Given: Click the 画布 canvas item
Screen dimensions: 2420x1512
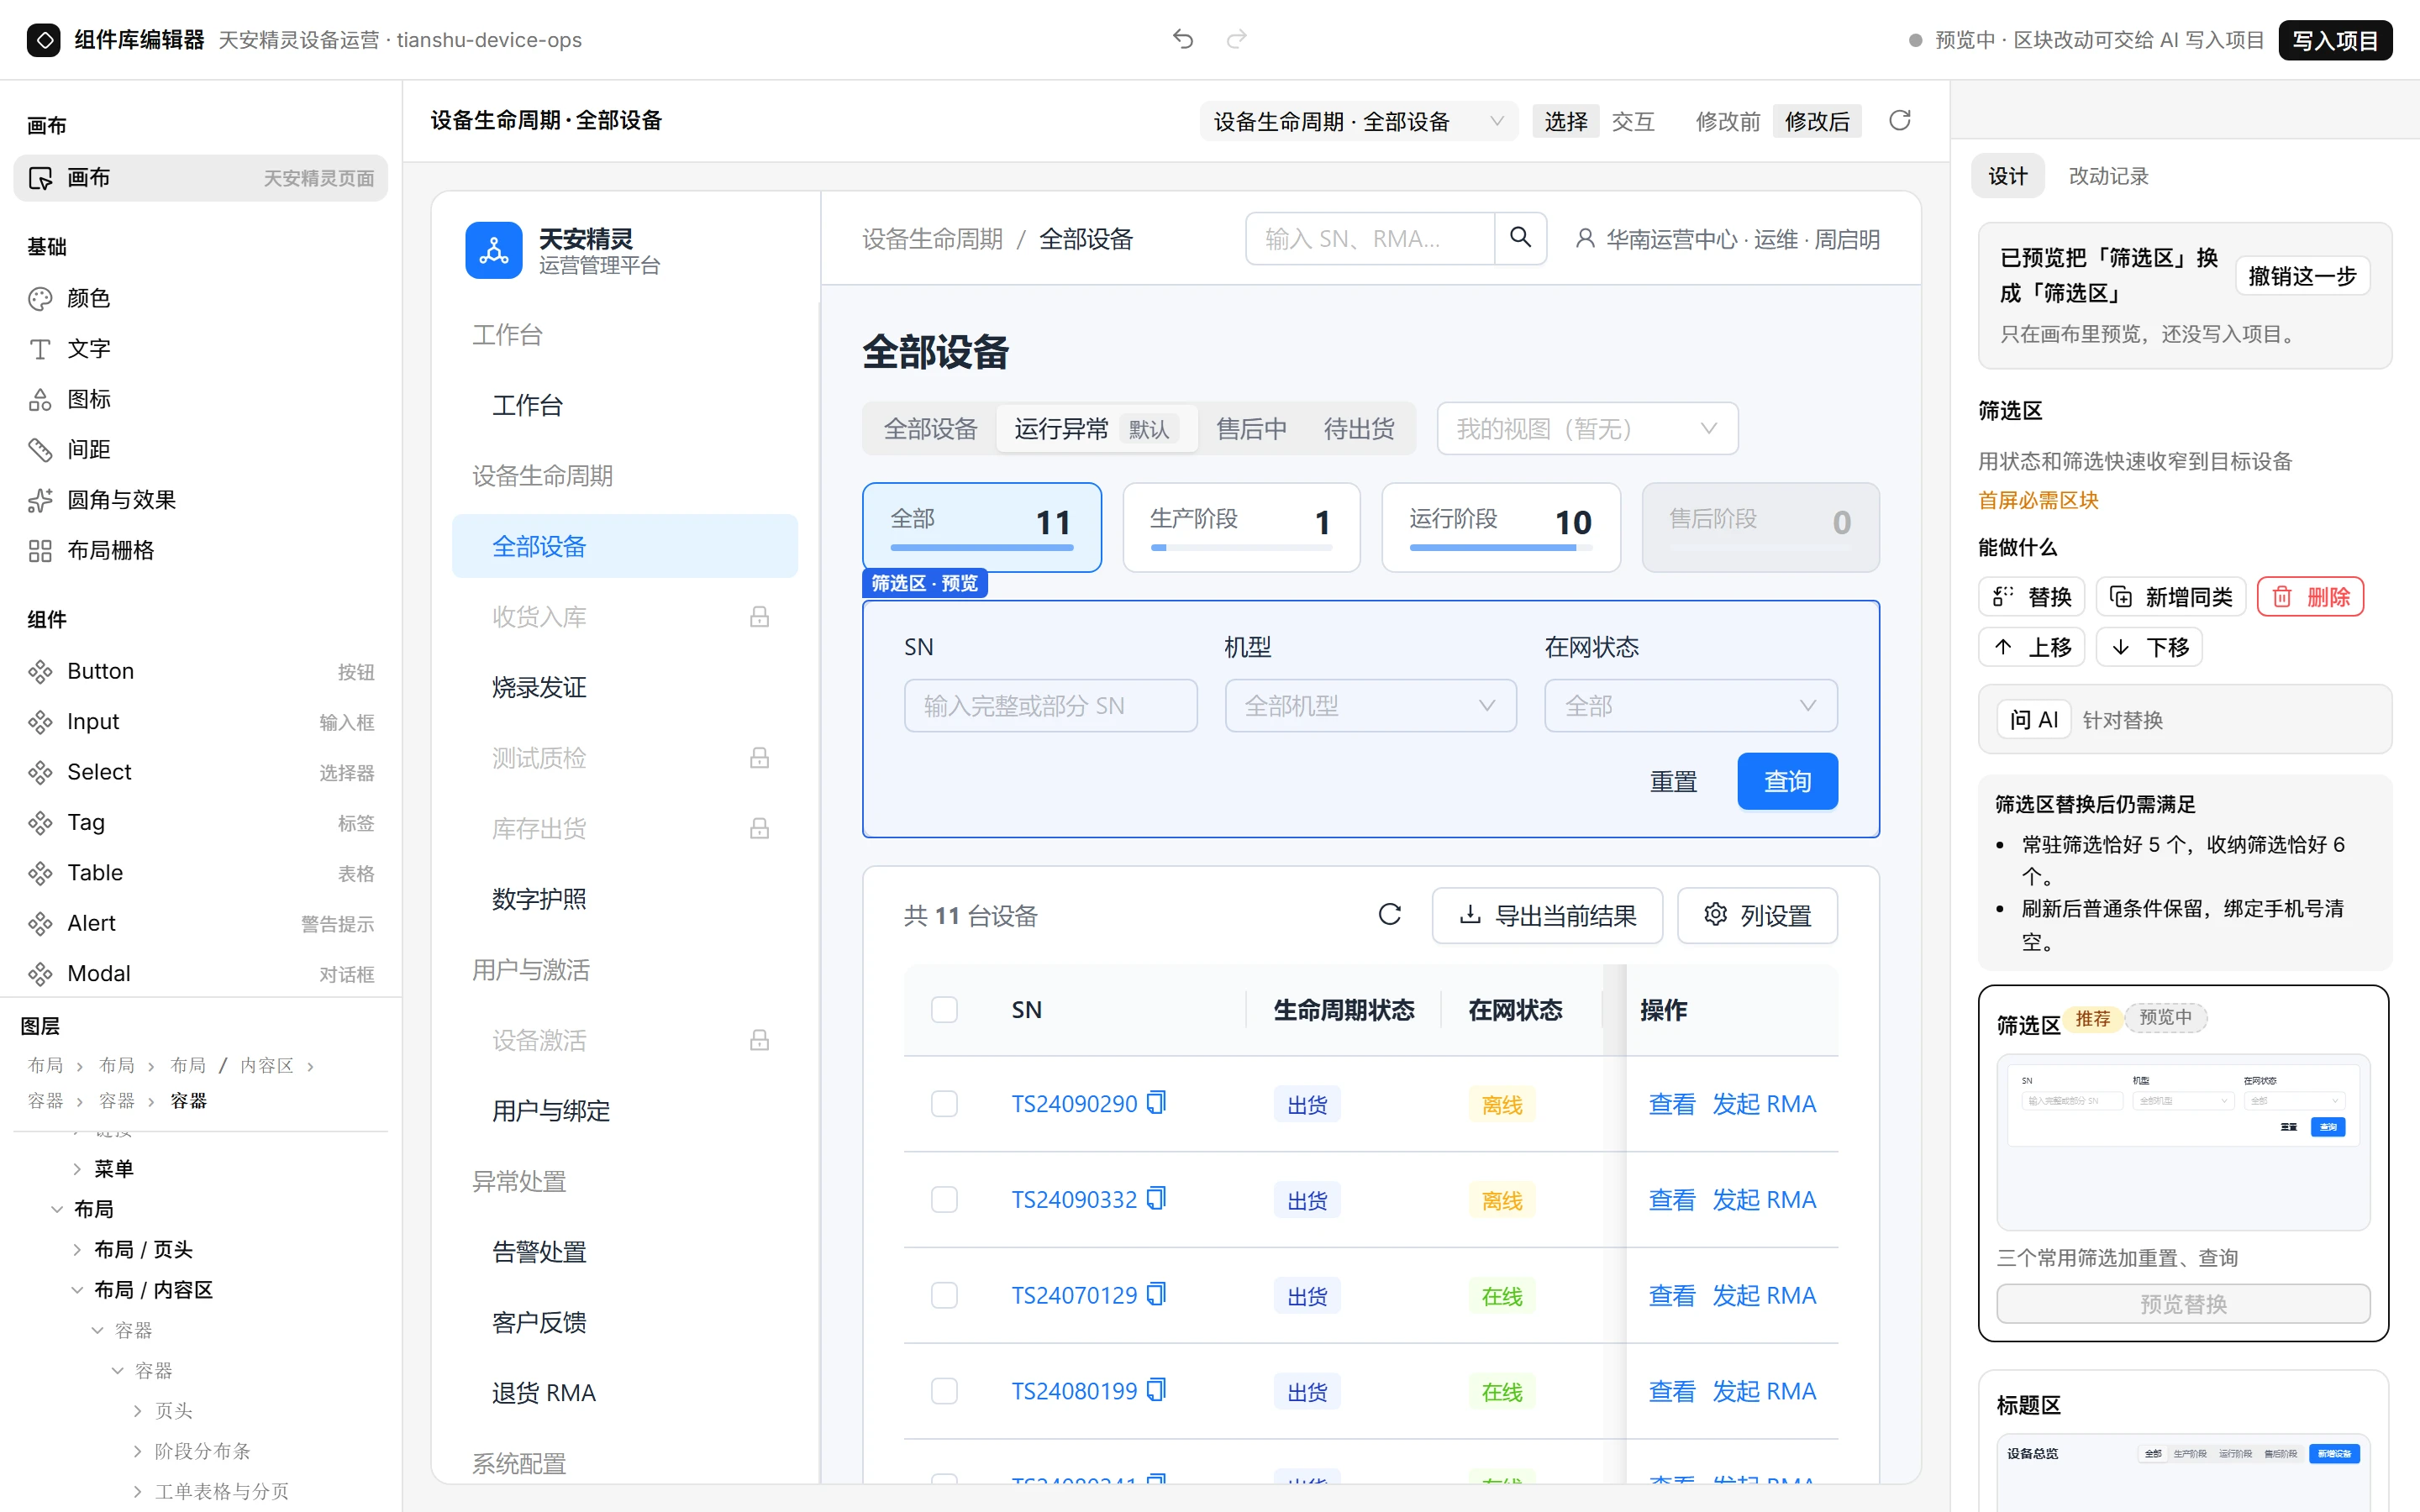Looking at the screenshot, I should coord(200,178).
